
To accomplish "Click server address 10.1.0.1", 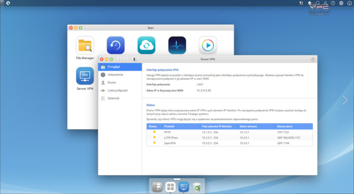I will click(245, 132).
